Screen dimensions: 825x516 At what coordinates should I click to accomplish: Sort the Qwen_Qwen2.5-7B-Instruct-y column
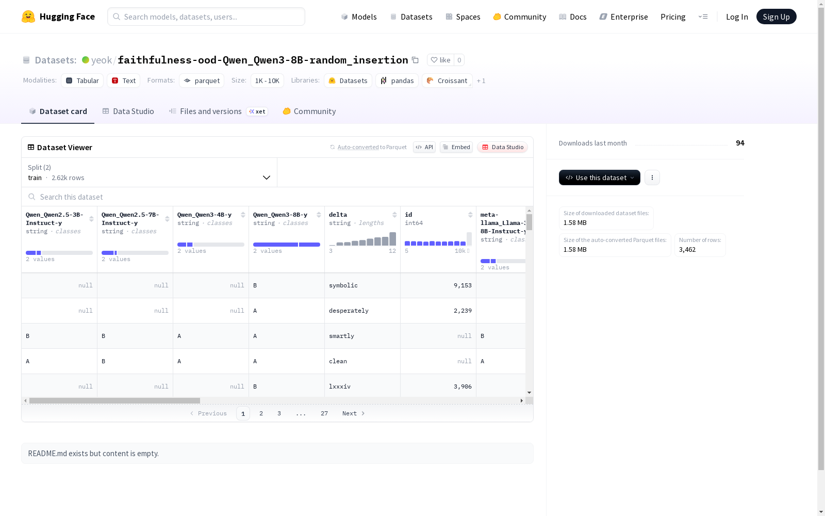[x=167, y=219]
